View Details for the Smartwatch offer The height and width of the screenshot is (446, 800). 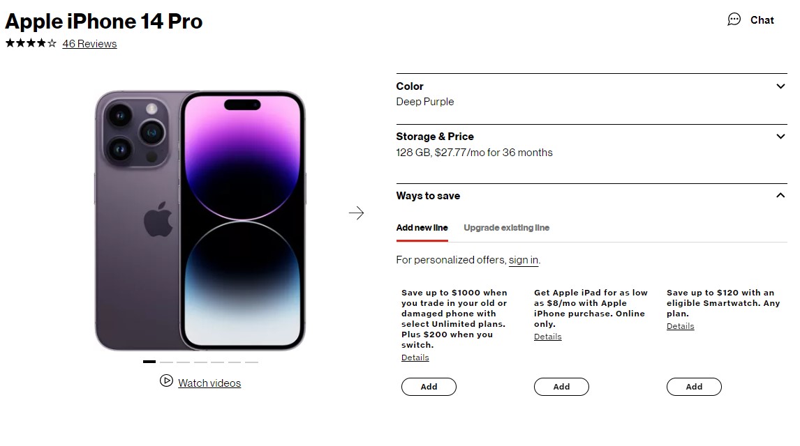click(680, 326)
